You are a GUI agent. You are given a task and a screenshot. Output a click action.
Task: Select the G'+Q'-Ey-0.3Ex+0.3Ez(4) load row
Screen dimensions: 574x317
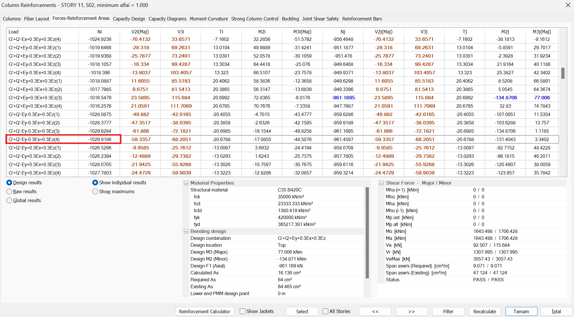coord(34,139)
